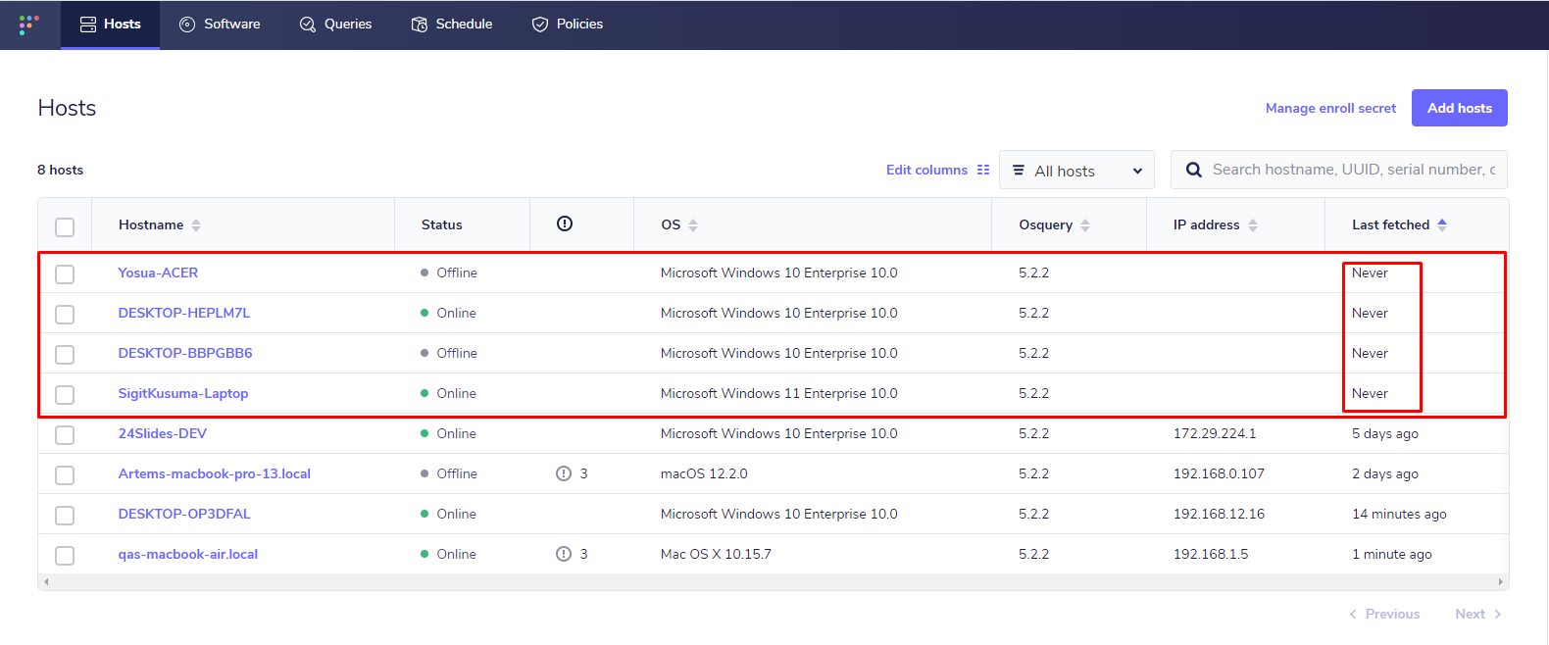This screenshot has width=1549, height=645.
Task: Check the DESKTOP-OP3DFAL row checkbox
Action: coord(65,516)
